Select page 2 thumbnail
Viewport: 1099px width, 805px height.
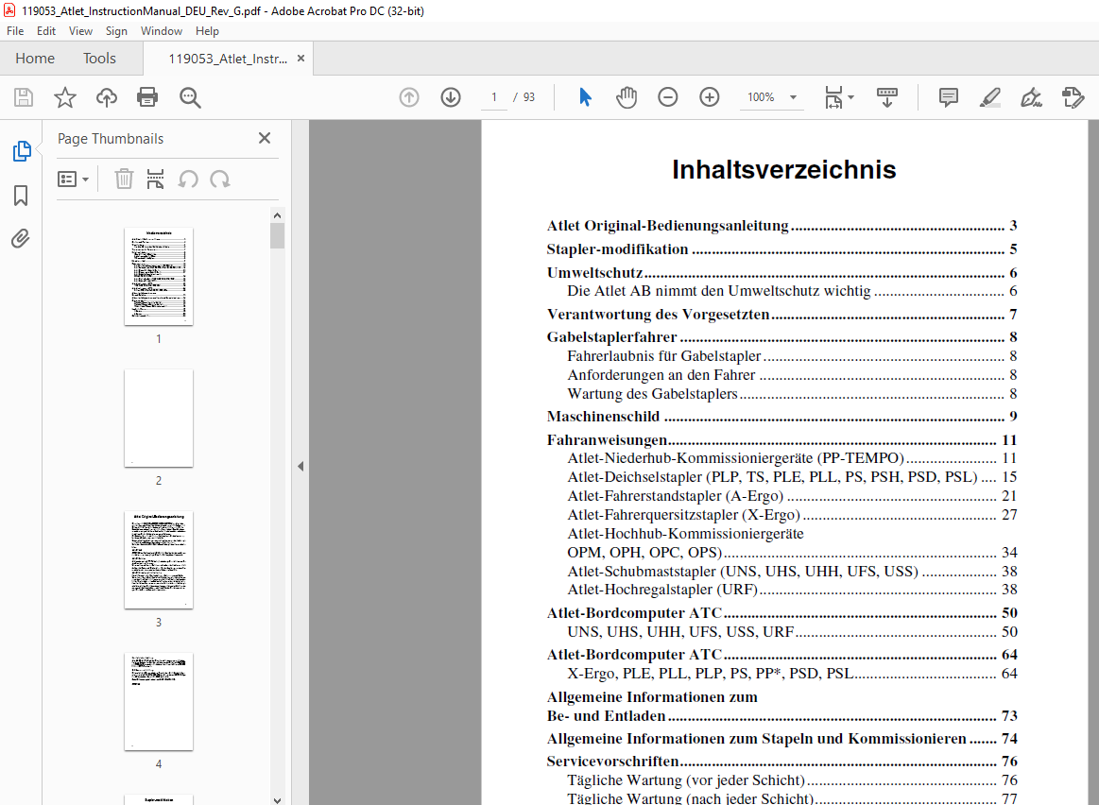coord(159,419)
